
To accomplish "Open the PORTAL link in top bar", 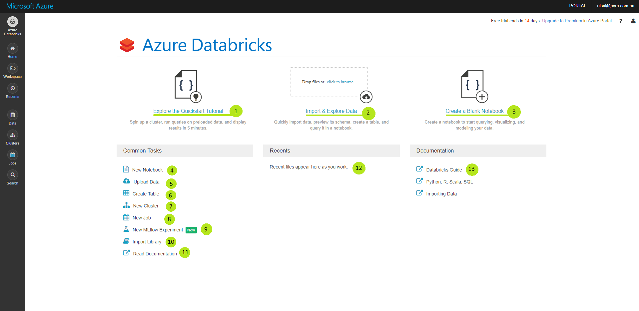I will tap(578, 6).
